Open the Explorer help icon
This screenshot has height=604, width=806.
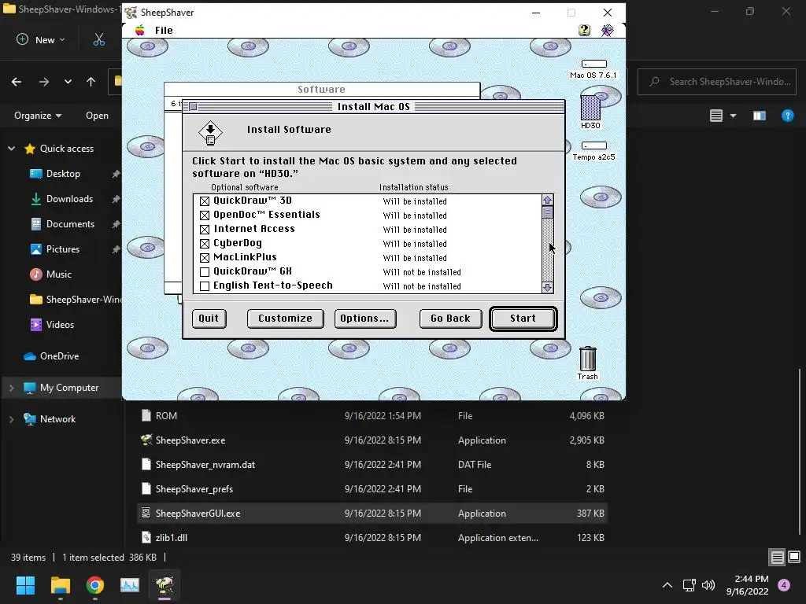click(x=787, y=116)
